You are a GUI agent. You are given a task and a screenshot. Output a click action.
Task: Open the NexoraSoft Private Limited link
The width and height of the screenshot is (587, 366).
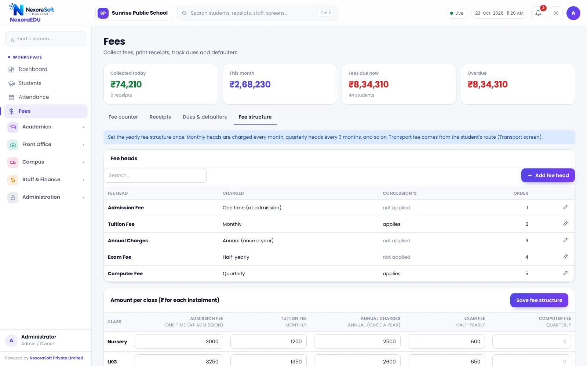pos(56,358)
